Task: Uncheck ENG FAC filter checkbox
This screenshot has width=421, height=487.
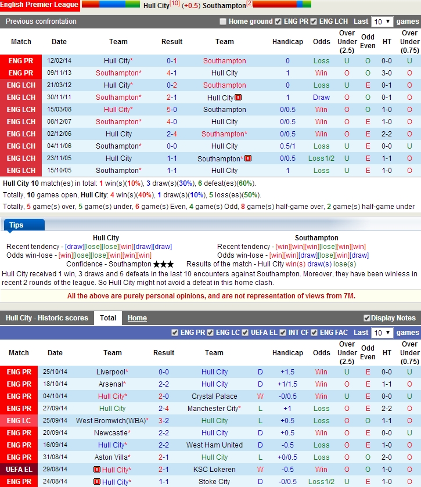Action: (x=314, y=333)
